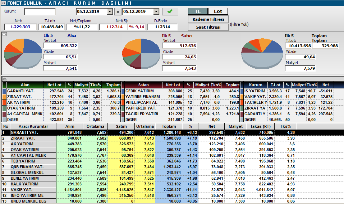Switch to Lot mode
The height and width of the screenshot is (204, 344).
tap(218, 11)
